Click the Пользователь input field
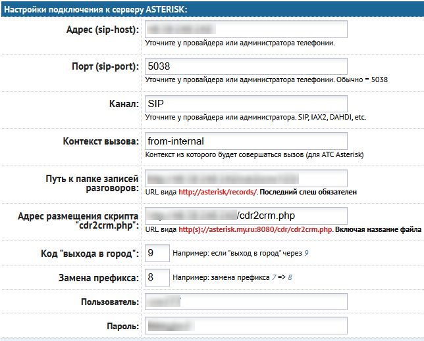Image resolution: width=424 pixels, height=341 pixels. tap(246, 302)
